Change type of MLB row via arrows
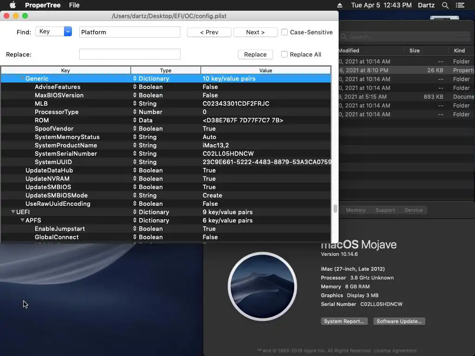Screen dimensions: 475x356 point(135,103)
